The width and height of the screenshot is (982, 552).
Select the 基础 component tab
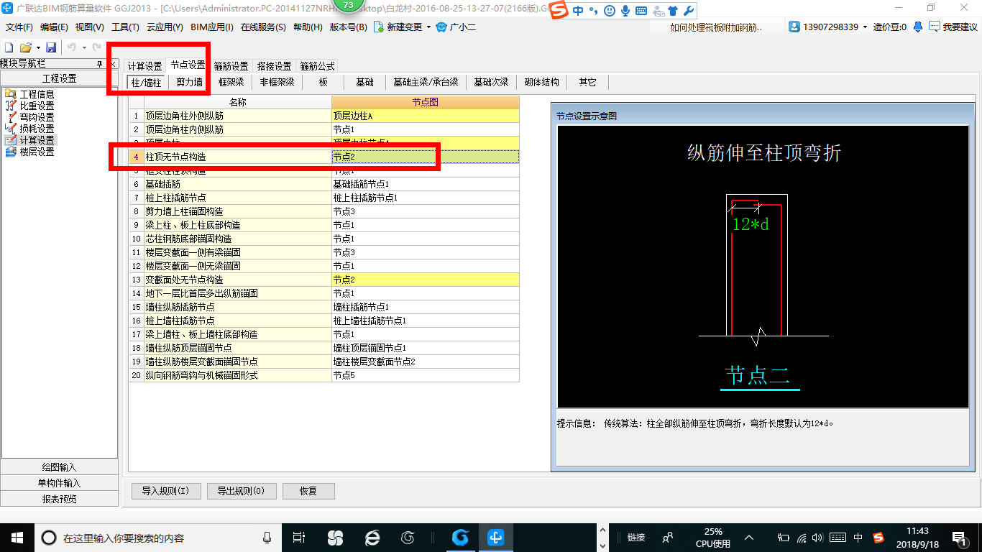coord(364,83)
